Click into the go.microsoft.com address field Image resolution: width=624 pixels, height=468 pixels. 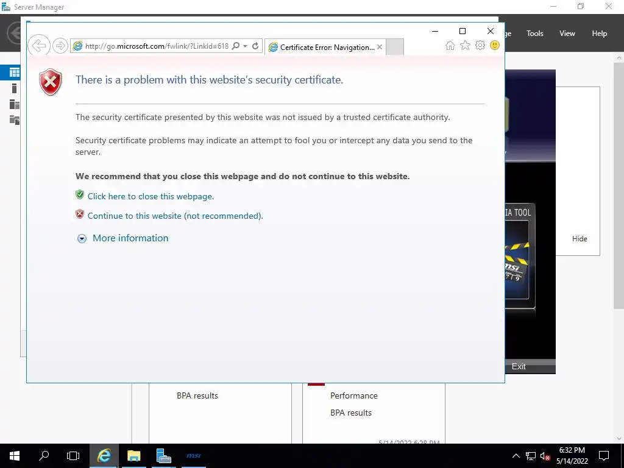(157, 46)
